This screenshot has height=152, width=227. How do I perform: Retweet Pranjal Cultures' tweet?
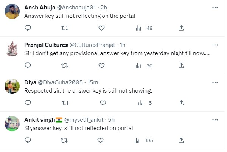pos(64,65)
